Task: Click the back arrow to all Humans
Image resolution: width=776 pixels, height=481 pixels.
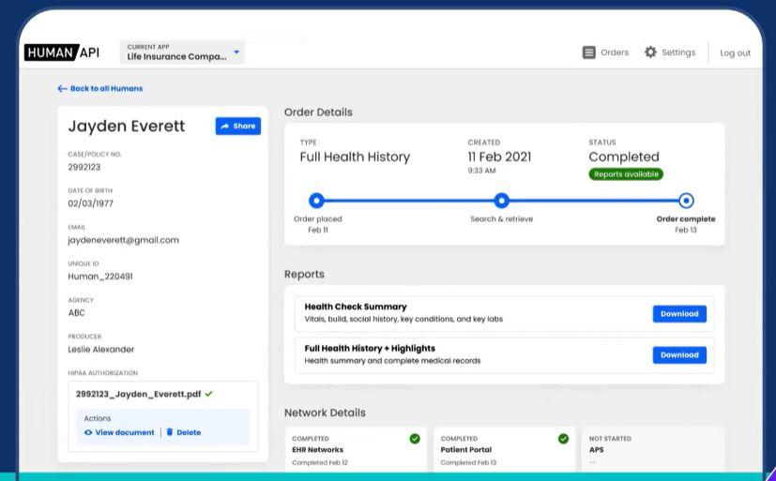Action: tap(63, 89)
